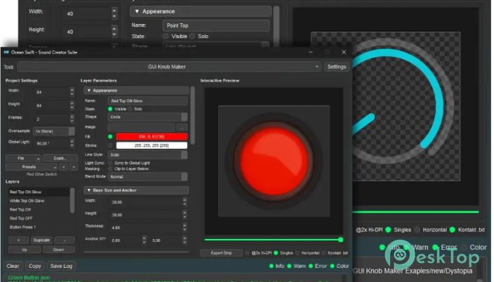Open the Blend Mode dropdown
Viewport: 494px width, 282px height.
(x=147, y=176)
